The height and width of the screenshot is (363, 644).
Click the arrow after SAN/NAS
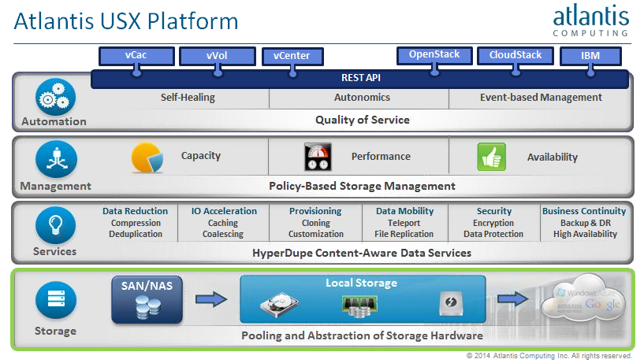pyautogui.click(x=211, y=299)
